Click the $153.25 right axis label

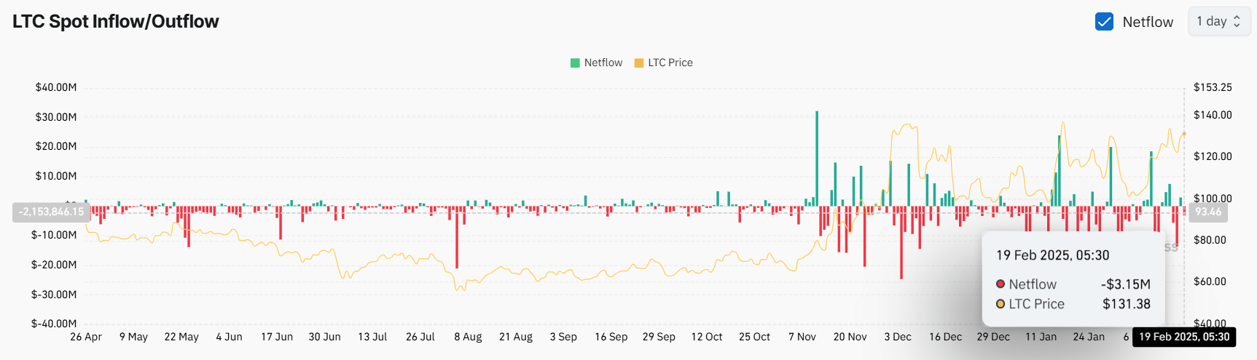click(x=1213, y=87)
